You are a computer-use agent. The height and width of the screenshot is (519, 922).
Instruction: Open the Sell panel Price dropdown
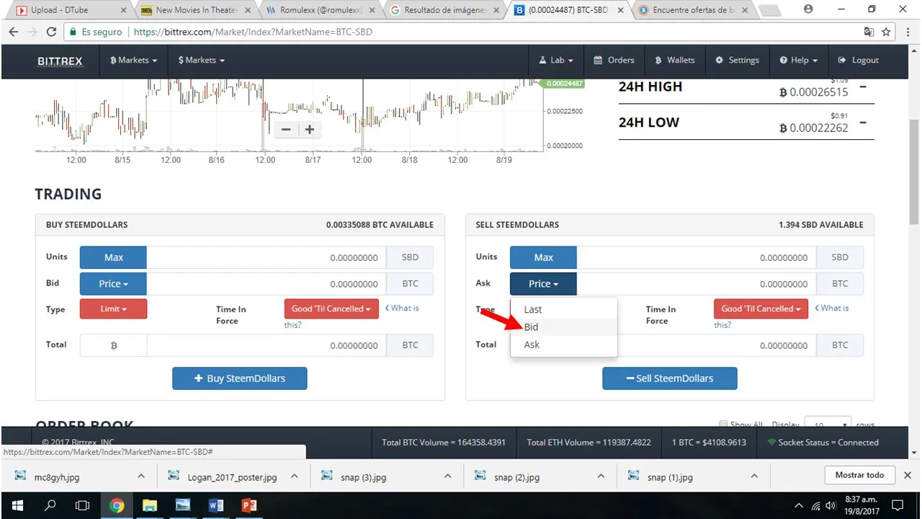point(543,284)
